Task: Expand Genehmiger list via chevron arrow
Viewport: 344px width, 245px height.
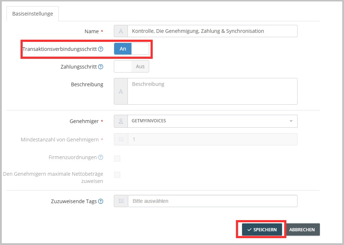Action: tap(291, 121)
